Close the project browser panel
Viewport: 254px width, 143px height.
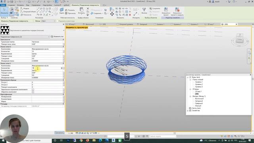pyautogui.click(x=250, y=75)
